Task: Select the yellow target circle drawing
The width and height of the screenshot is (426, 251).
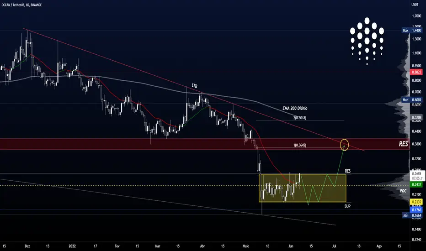Action: tap(344, 145)
